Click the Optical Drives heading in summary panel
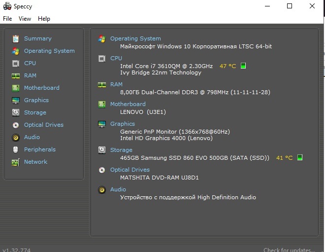 coord(130,170)
